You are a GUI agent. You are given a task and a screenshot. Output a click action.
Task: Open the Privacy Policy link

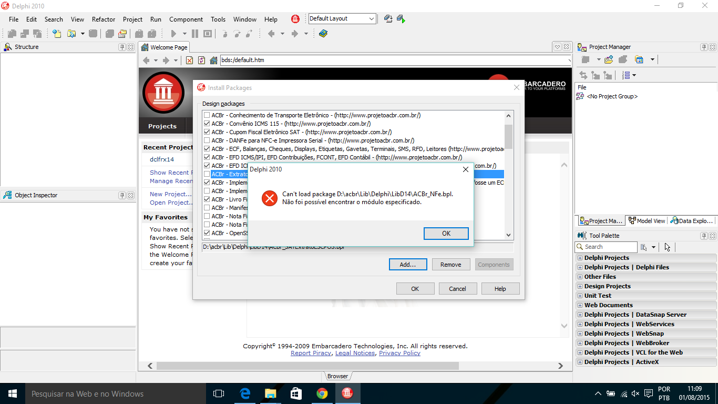tap(399, 353)
